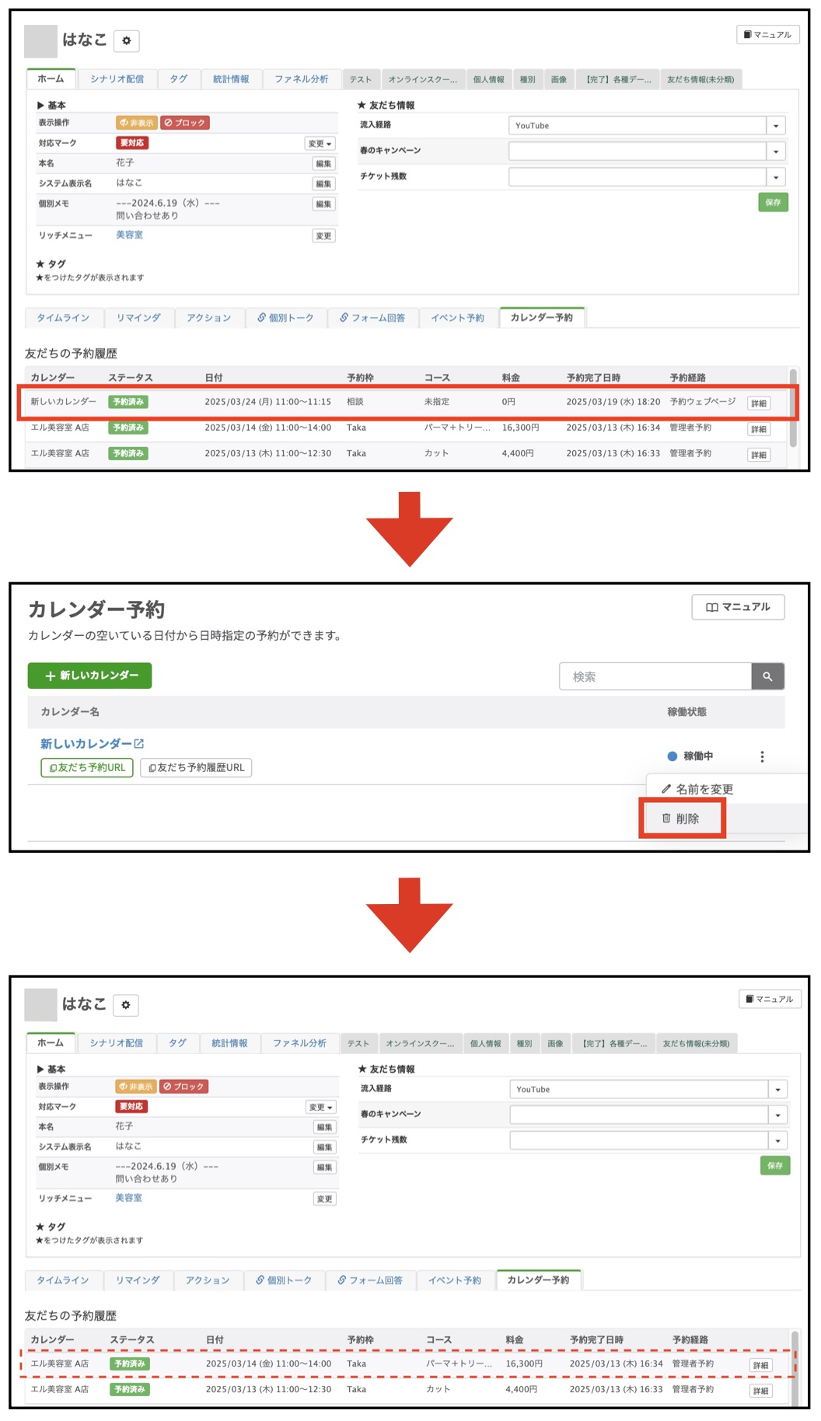Click パーマ+トリー… course cell in bottom screenshot
Image resolution: width=821 pixels, height=1421 pixels.
[459, 1363]
